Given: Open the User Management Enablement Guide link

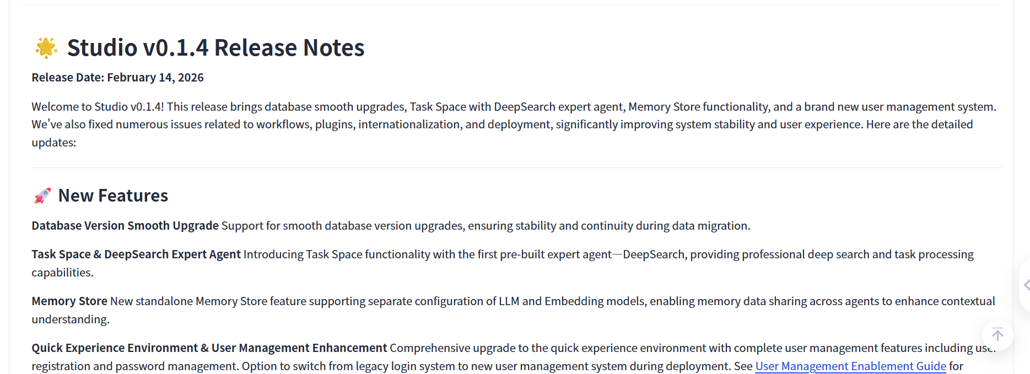Looking at the screenshot, I should coord(850,366).
